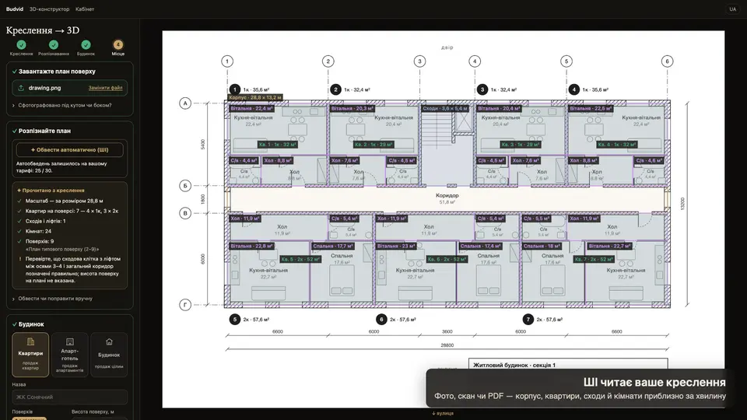The width and height of the screenshot is (747, 420).
Task: Select the 'Спальня · 17,7 м²' room tag
Action: pos(333,247)
